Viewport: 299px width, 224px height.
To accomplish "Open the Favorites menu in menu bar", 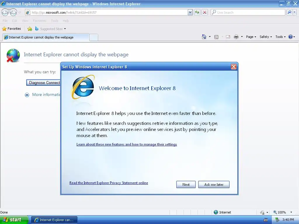I will point(40,21).
